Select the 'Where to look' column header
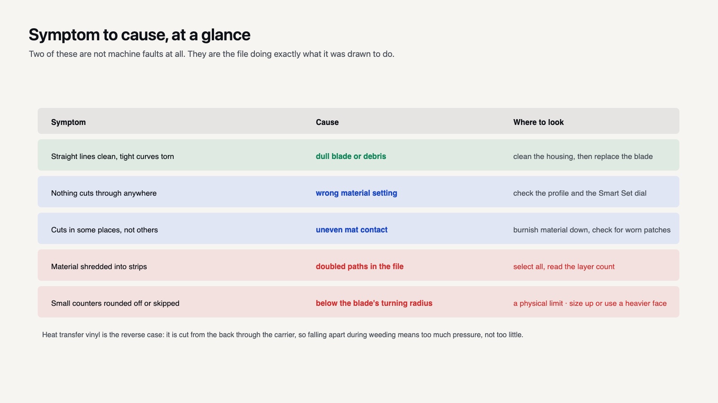 coord(538,122)
